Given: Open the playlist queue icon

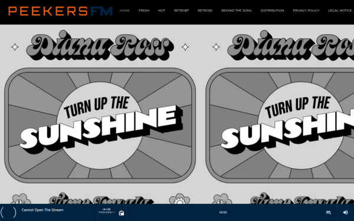Looking at the screenshot, I should pos(329,212).
